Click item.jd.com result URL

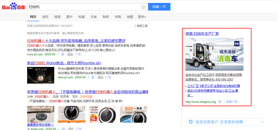(x=65, y=77)
